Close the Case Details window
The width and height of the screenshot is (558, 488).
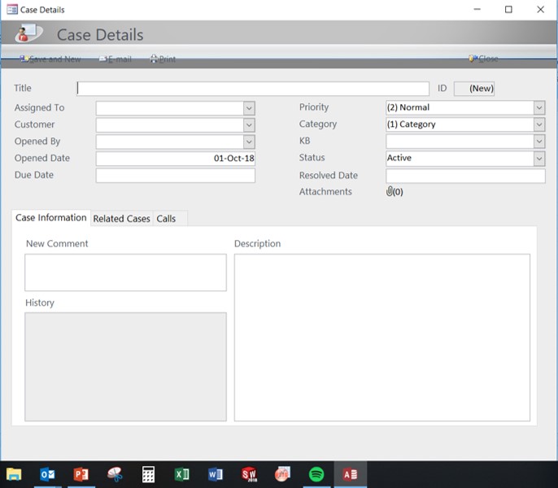coord(540,9)
